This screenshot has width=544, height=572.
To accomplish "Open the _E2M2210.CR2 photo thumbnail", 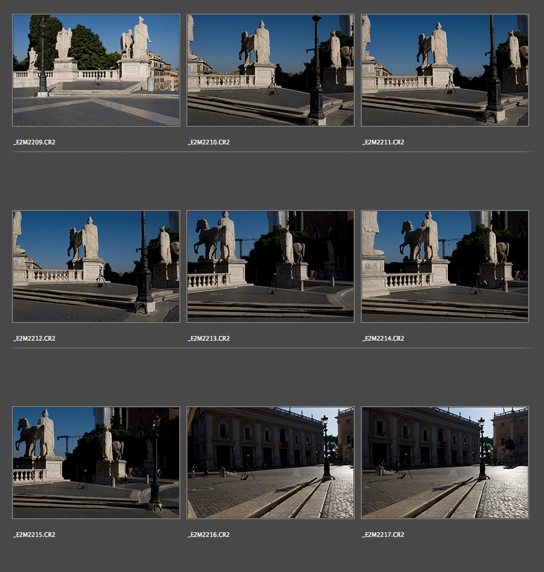I will pos(270,70).
